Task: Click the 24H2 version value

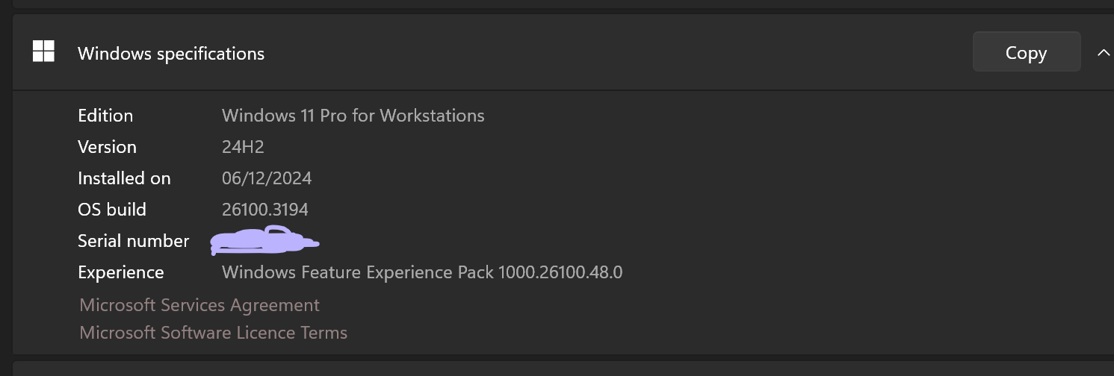Action: pos(243,147)
